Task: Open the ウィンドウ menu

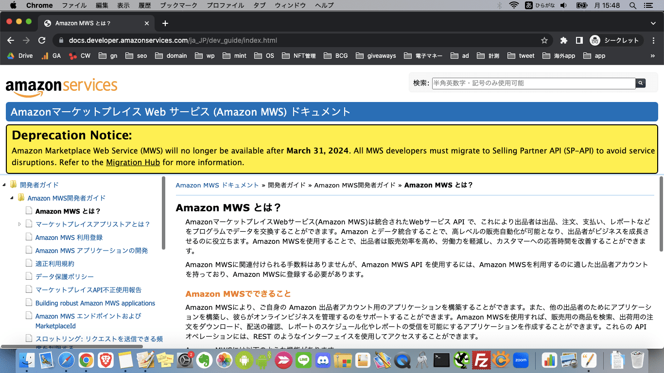Action: click(x=290, y=5)
